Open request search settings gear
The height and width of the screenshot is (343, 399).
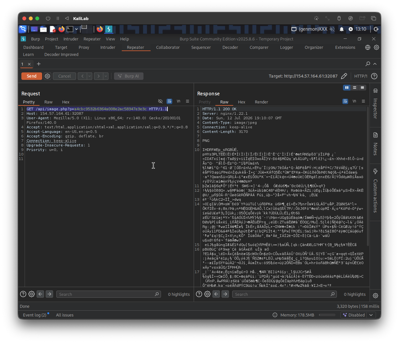click(x=31, y=294)
